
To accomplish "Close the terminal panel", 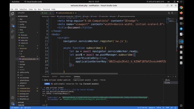I will (x=176, y=77).
